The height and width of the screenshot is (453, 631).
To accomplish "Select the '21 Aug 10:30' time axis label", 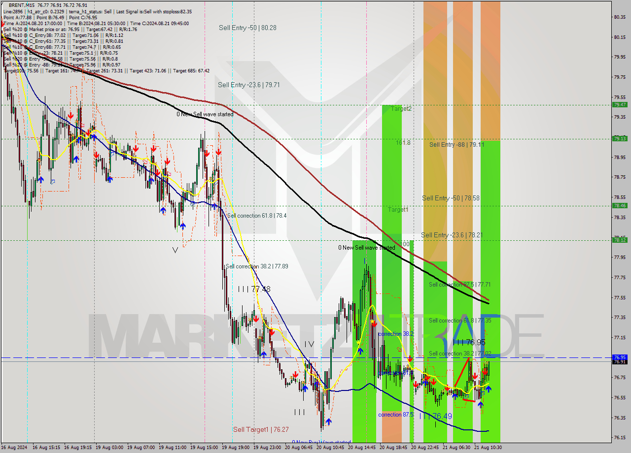I will coord(488,448).
